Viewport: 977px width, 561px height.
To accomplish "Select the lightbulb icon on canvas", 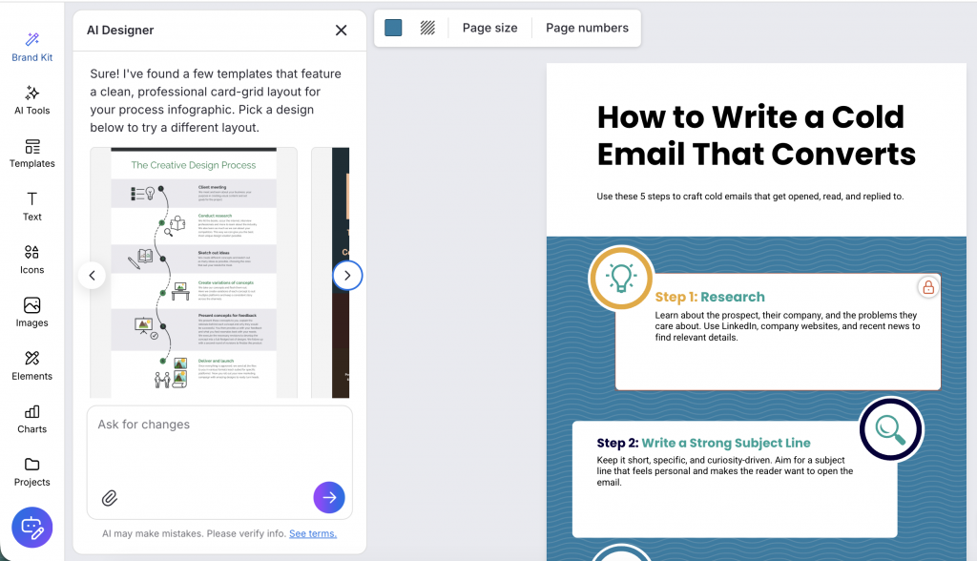I will pos(620,278).
